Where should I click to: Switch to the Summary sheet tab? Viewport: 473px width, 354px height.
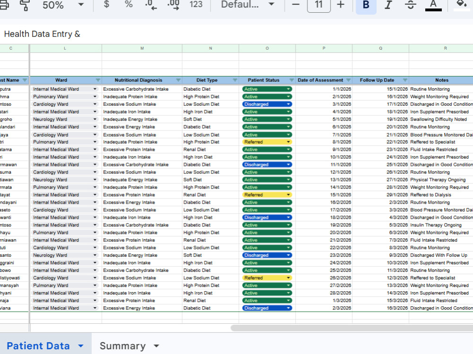pyautogui.click(x=123, y=346)
